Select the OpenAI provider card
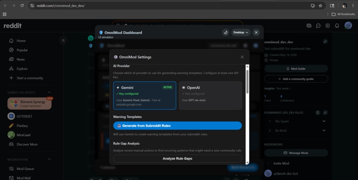Viewport: 358px width, 180px height. 210,95
